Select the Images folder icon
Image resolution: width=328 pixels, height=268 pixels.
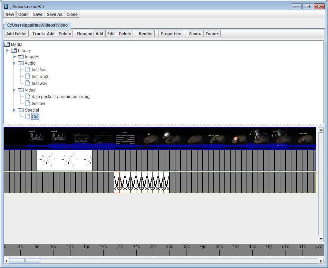click(x=20, y=57)
